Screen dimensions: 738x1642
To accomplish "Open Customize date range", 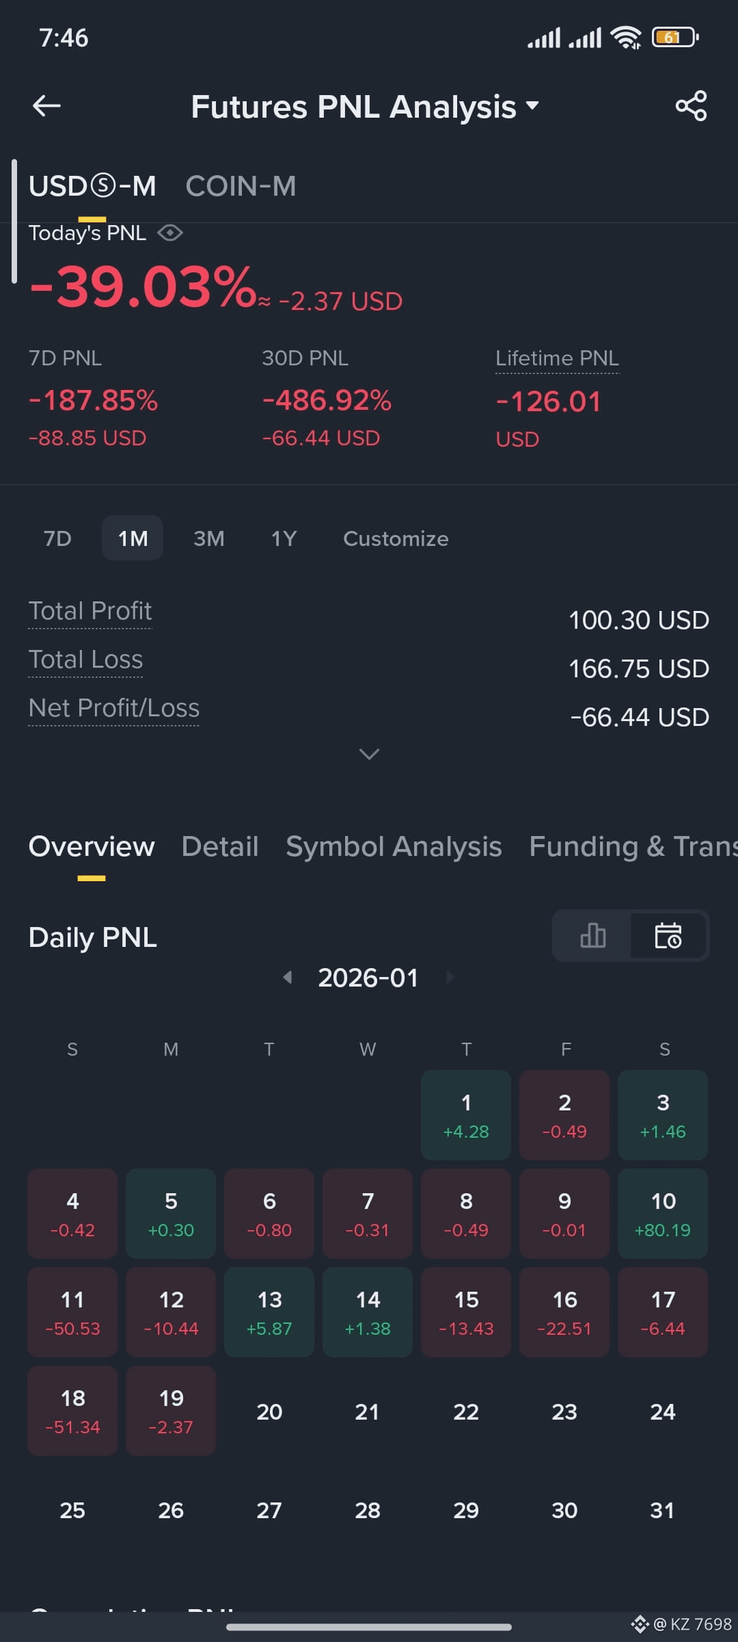I will tap(396, 538).
